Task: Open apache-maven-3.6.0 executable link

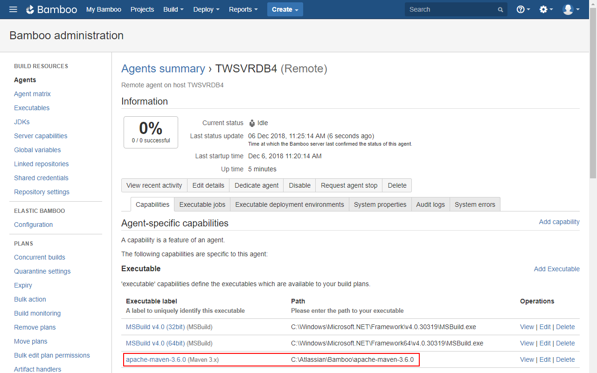Action: pyautogui.click(x=156, y=359)
